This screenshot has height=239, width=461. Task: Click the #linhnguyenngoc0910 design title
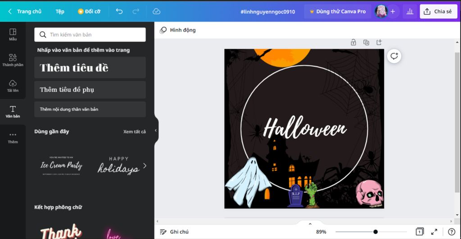267,12
